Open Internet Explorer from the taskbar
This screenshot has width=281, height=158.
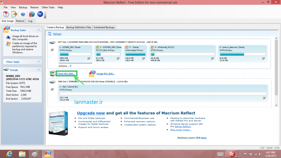click(9, 154)
